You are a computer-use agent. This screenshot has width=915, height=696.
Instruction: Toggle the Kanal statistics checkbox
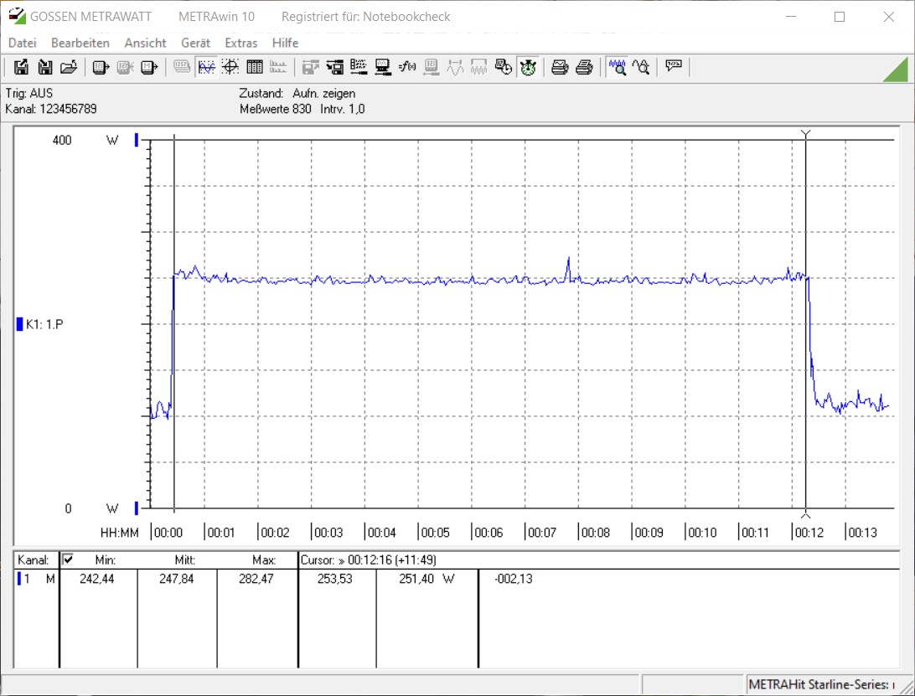coord(68,559)
